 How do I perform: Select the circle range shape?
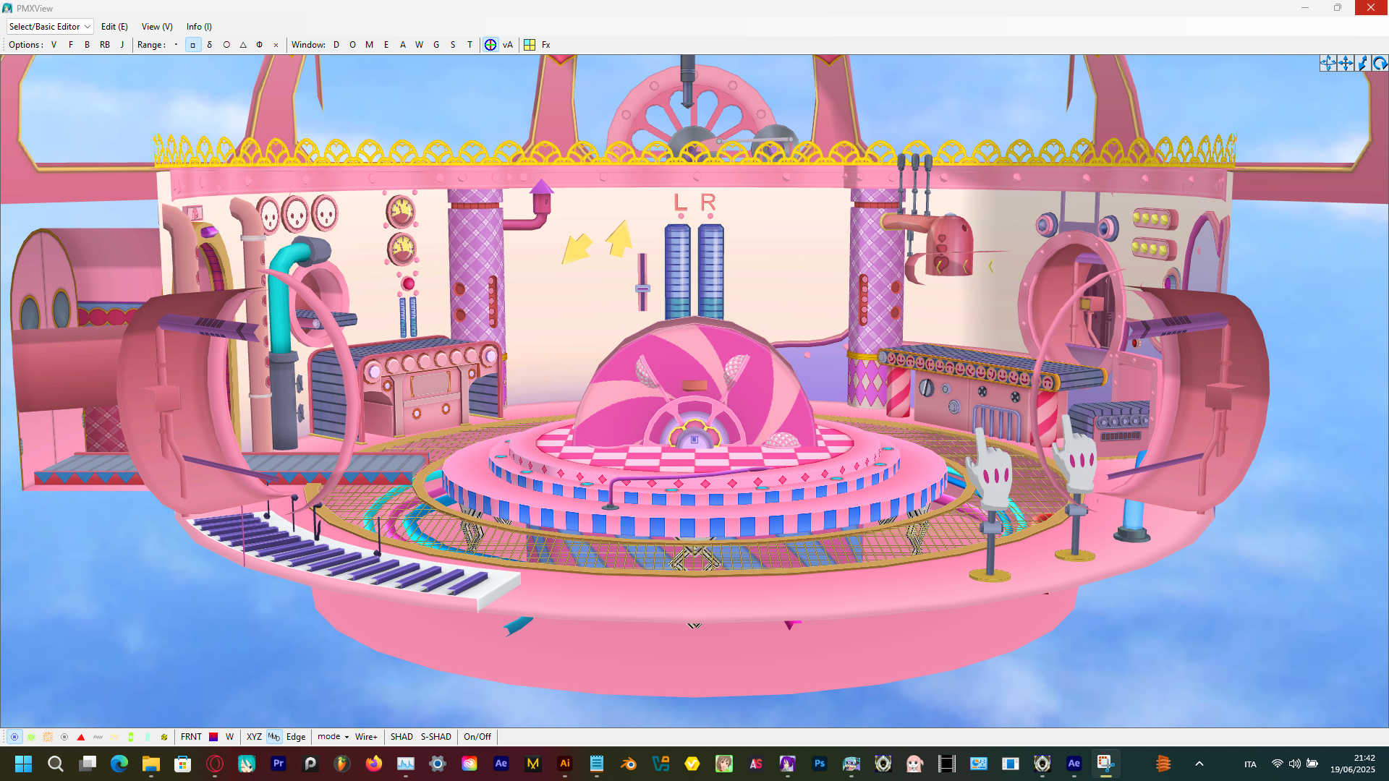(226, 45)
